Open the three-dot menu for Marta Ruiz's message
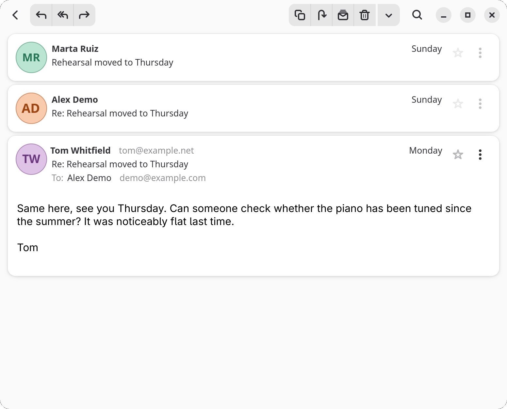This screenshot has width=507, height=409. (480, 53)
